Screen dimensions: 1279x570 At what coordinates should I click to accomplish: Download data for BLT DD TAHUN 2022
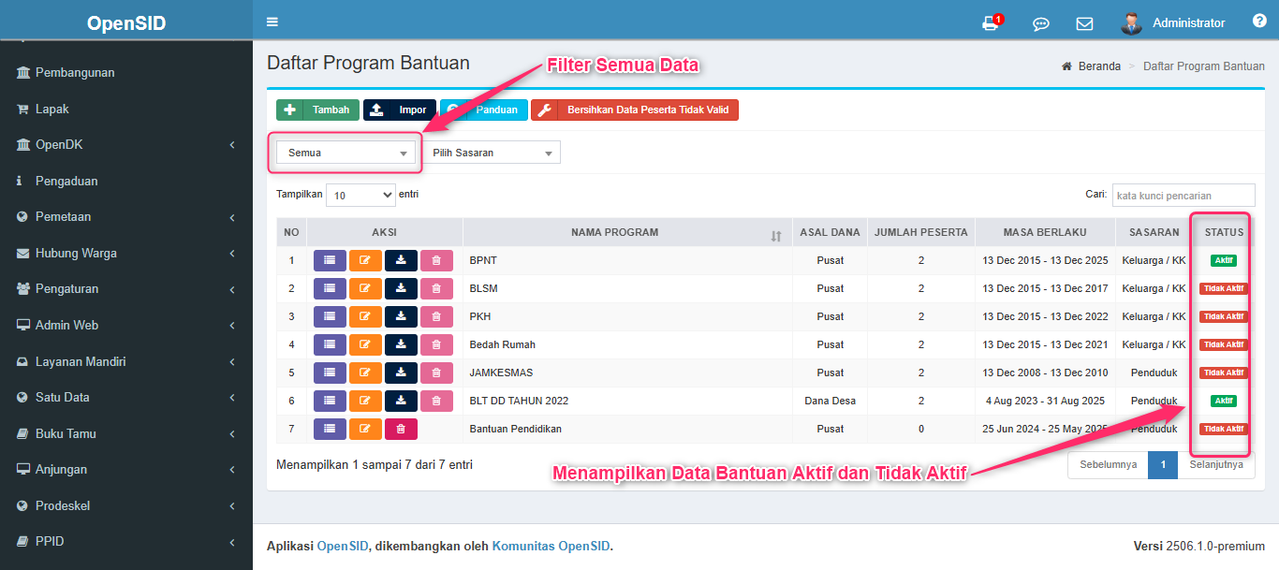[401, 401]
